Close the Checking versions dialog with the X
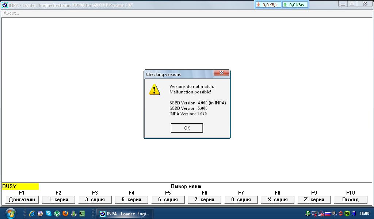Viewport: 374px width, 219px height. coord(221,73)
